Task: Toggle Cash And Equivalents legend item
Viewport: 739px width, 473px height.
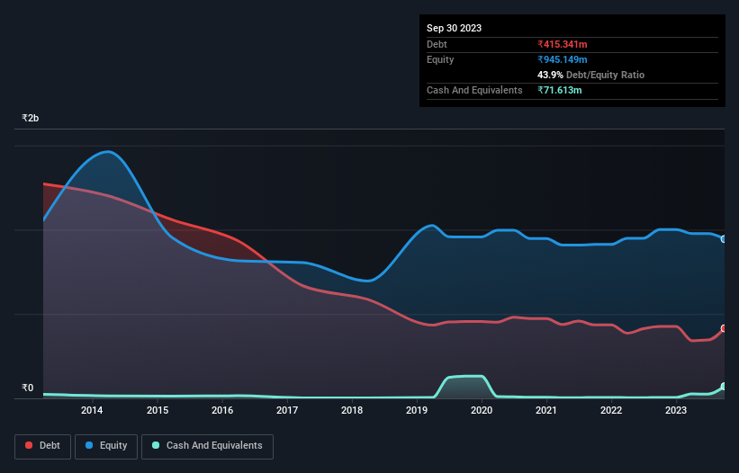Action: (207, 445)
